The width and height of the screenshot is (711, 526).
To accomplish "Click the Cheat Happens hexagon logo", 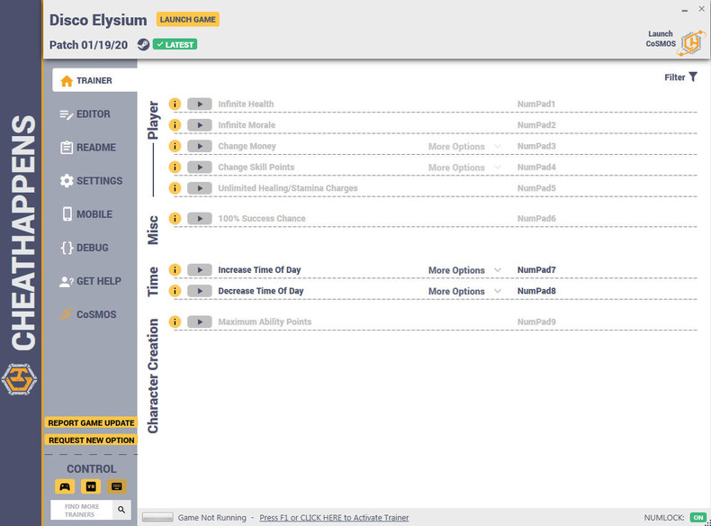I will (x=19, y=379).
